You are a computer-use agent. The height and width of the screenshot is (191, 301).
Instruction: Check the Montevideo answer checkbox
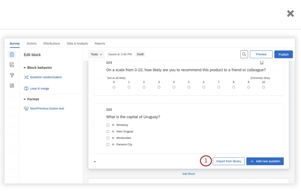coord(108,138)
